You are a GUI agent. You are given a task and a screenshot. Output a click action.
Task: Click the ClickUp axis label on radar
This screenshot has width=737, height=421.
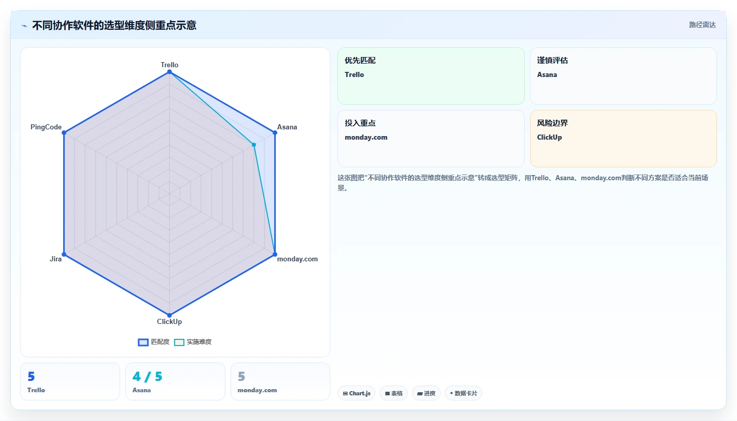pos(169,321)
